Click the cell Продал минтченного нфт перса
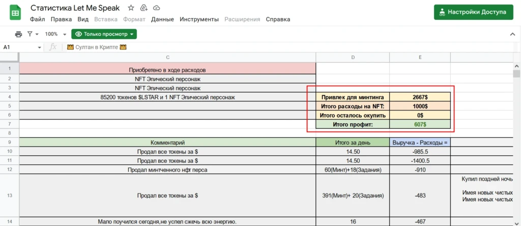The height and width of the screenshot is (226, 521). tap(167, 169)
